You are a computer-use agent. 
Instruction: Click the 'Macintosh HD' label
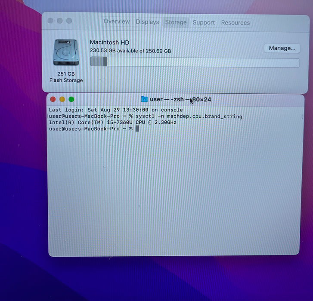(x=109, y=43)
